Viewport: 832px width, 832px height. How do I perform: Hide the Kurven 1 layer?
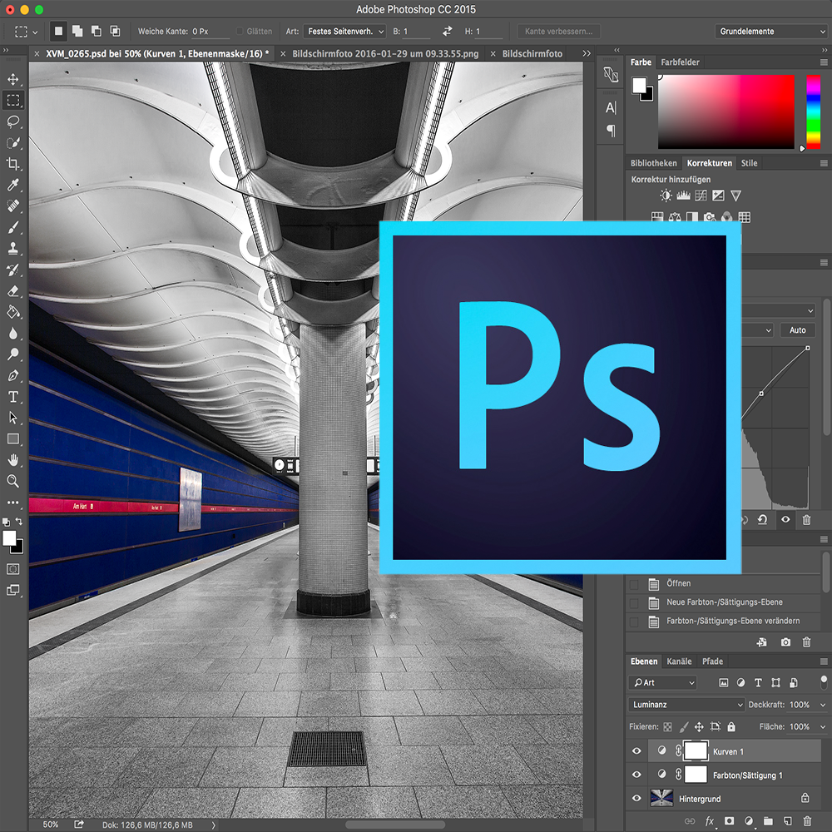(x=636, y=751)
